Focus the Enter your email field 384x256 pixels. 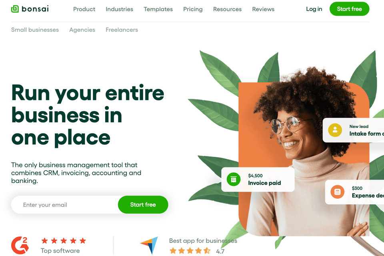65,204
